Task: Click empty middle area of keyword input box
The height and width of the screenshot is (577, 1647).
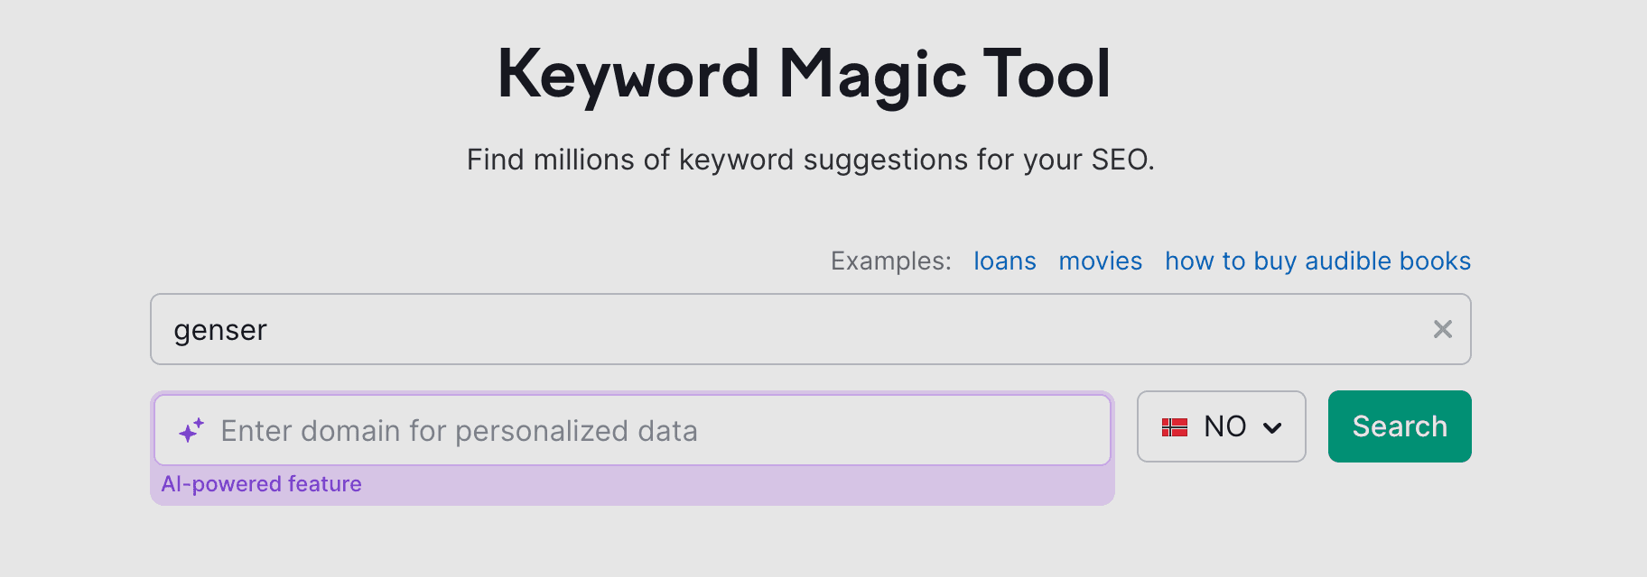Action: [x=813, y=330]
